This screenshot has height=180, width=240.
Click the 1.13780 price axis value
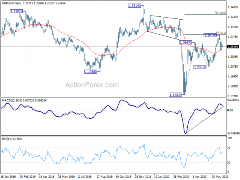[x=233, y=96]
